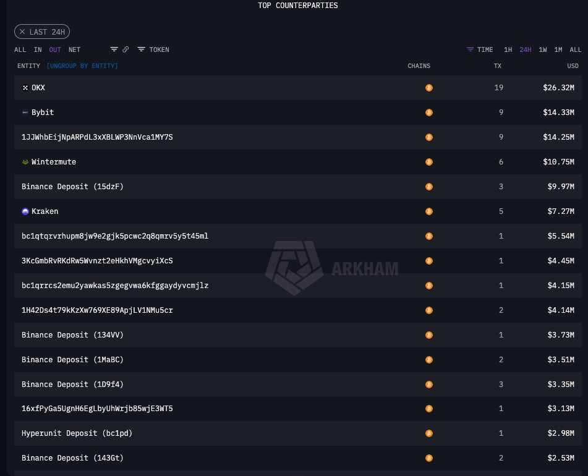Click Bitcoin icon in Binance Deposit (1MaBC) row
The image size is (588, 476).
point(429,360)
